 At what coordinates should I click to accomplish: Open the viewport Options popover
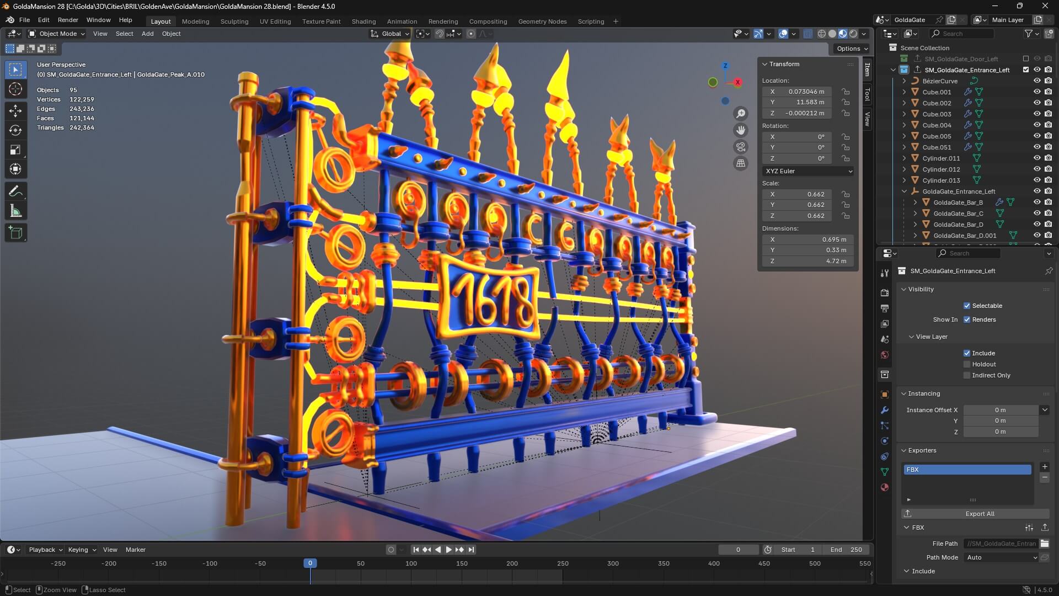click(x=851, y=49)
